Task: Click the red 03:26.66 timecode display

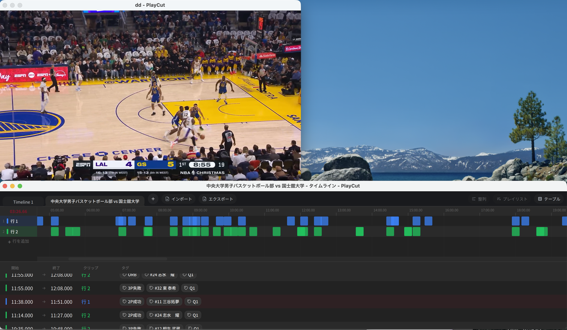Action: point(18,211)
